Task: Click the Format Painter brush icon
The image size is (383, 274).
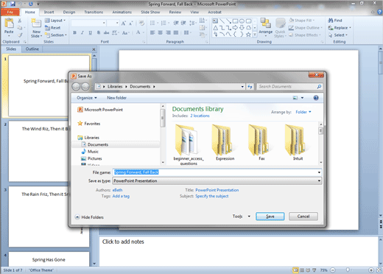Action: coord(20,35)
